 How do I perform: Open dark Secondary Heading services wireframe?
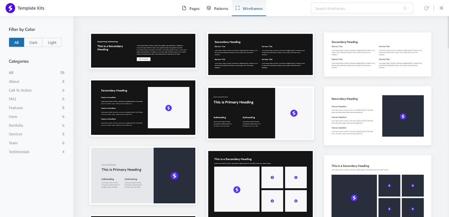[260, 54]
